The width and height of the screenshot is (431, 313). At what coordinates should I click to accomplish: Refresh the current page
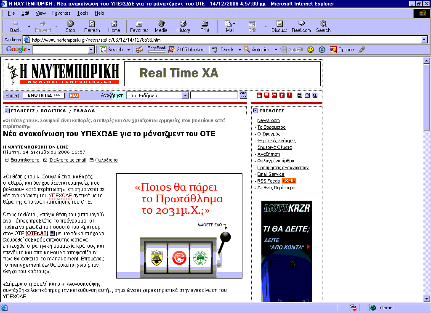(92, 27)
